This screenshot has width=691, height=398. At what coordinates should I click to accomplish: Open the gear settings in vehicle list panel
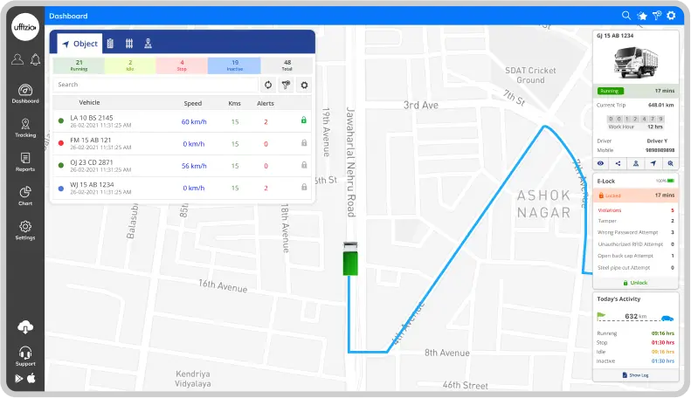[304, 85]
